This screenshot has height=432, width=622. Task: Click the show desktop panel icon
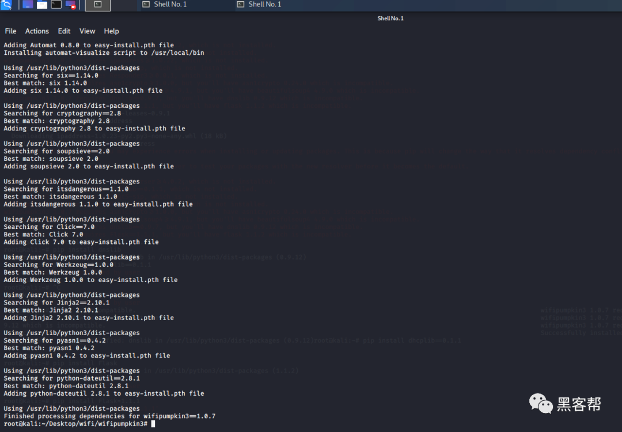[x=28, y=5]
